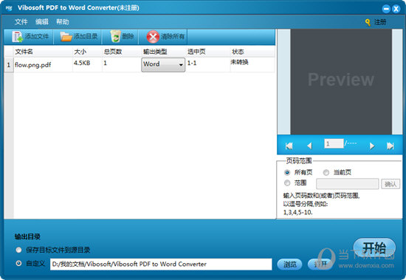Click the 输出类型 column header

(163, 52)
